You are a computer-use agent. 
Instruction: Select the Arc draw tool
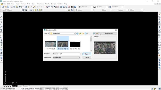tap(2, 27)
